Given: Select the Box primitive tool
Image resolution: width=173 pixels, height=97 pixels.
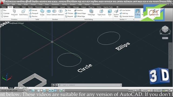Looking at the screenshot, I should click(x=4, y=10).
